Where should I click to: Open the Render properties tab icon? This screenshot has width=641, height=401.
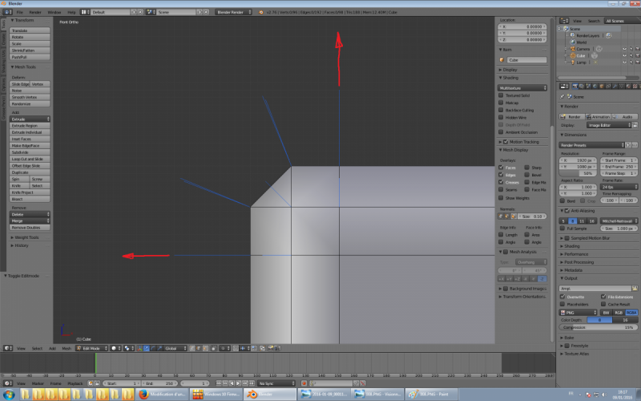pyautogui.click(x=575, y=86)
